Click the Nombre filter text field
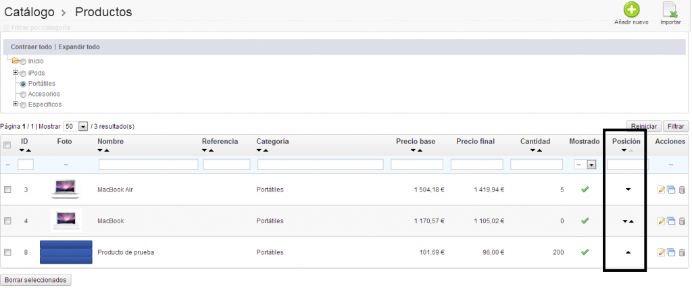 pyautogui.click(x=148, y=165)
